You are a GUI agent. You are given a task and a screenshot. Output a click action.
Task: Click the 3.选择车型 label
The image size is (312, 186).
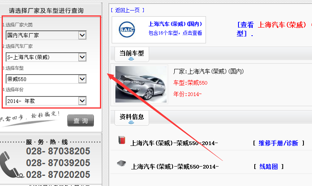click(x=13, y=68)
